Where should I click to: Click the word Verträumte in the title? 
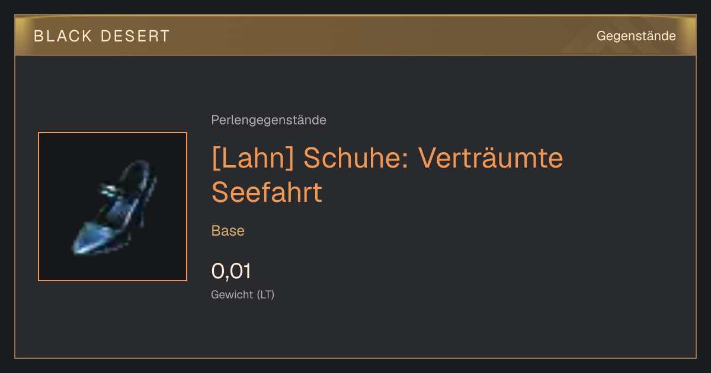(491, 158)
